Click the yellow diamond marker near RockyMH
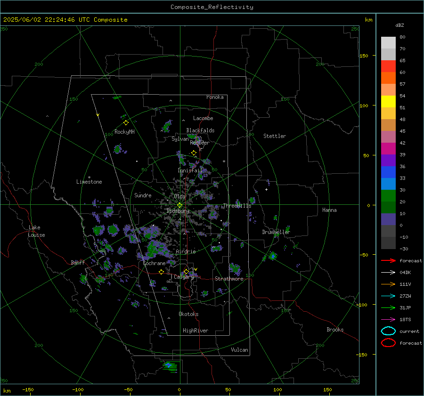Viewport: 424px width, 396px height. click(126, 123)
